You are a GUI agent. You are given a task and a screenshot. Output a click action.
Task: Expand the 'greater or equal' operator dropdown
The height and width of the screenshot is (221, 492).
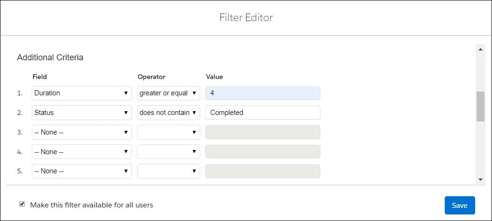click(x=168, y=93)
